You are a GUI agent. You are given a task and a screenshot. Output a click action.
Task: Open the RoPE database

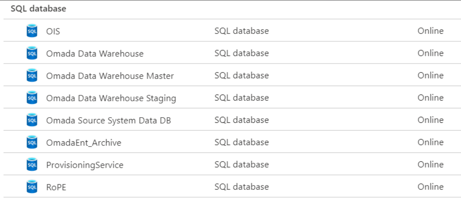pos(56,187)
